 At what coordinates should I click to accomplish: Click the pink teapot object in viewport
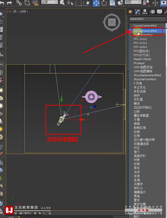pyautogui.click(x=92, y=97)
